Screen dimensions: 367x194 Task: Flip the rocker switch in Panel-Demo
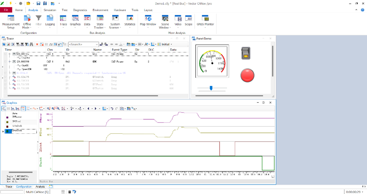246,53
